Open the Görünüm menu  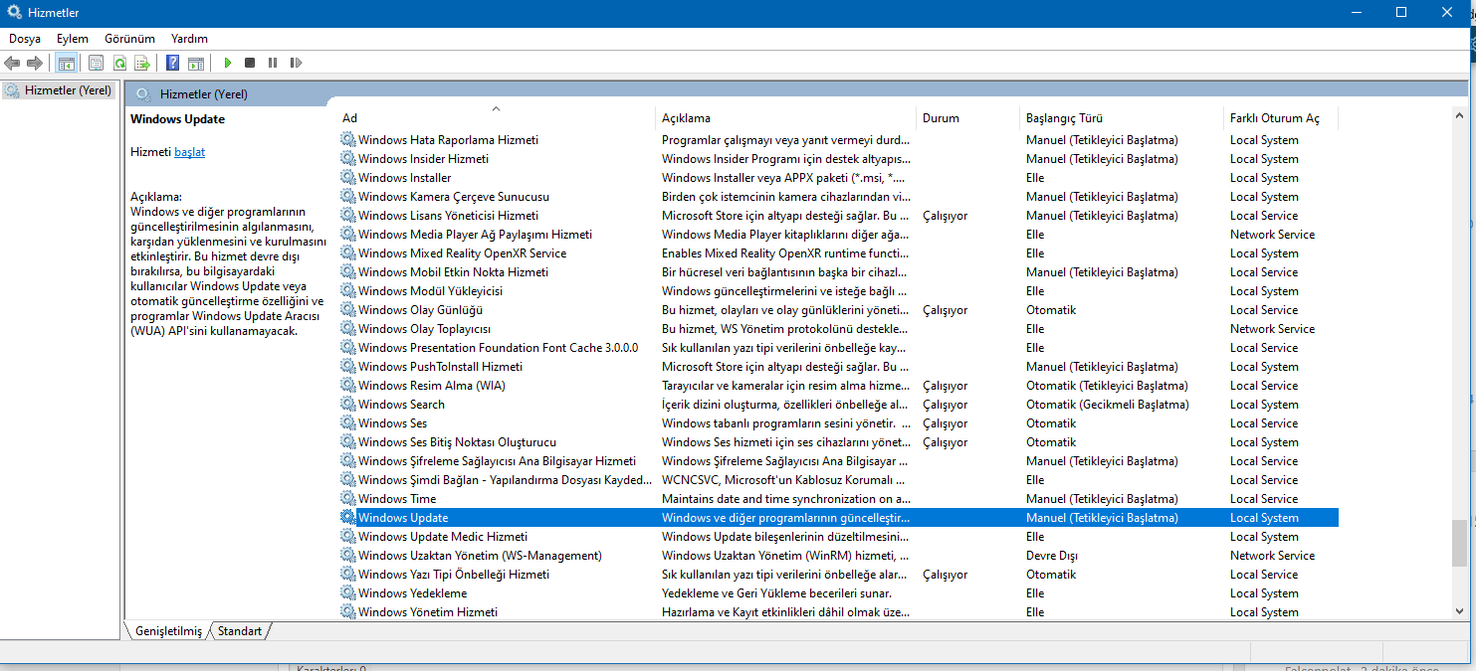tap(130, 39)
